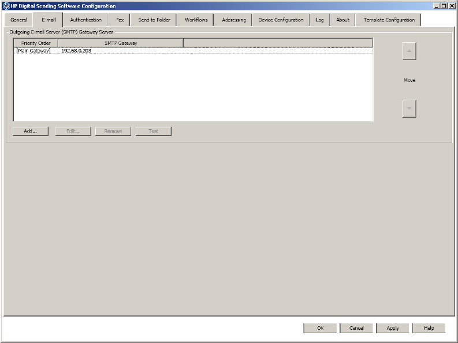
Task: Switch to the Workflows tab
Action: 196,20
